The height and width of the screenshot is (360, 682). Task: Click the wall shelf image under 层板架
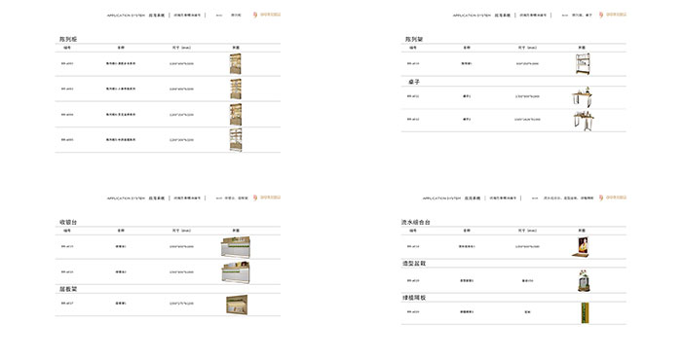pos(237,305)
